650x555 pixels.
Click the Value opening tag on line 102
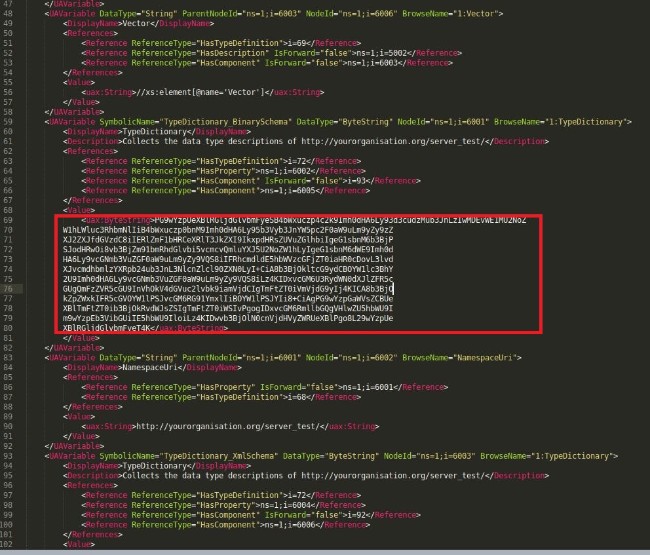coord(79,544)
